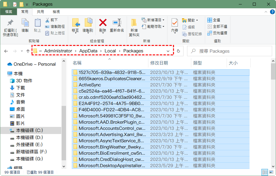
Task: Open recent locations dropdown arrow
Action: 22,51
